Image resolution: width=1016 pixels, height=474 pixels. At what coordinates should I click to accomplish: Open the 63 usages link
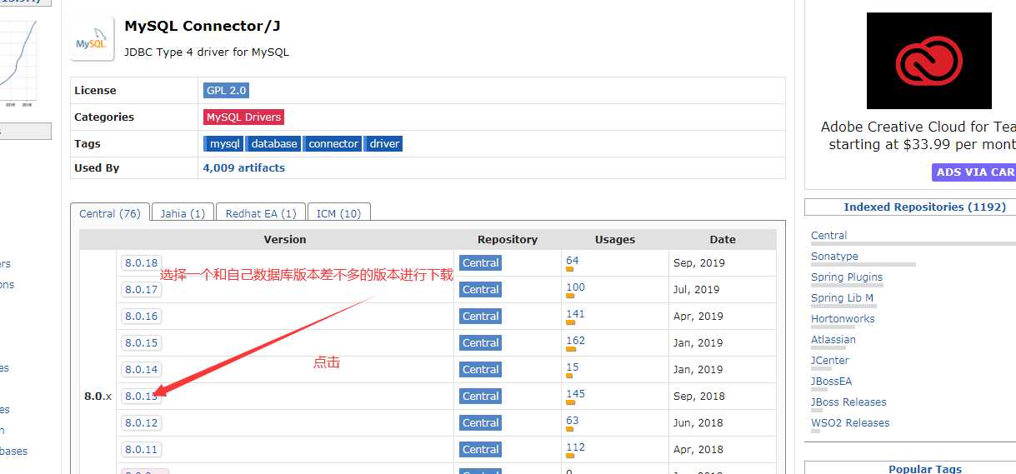coord(572,420)
